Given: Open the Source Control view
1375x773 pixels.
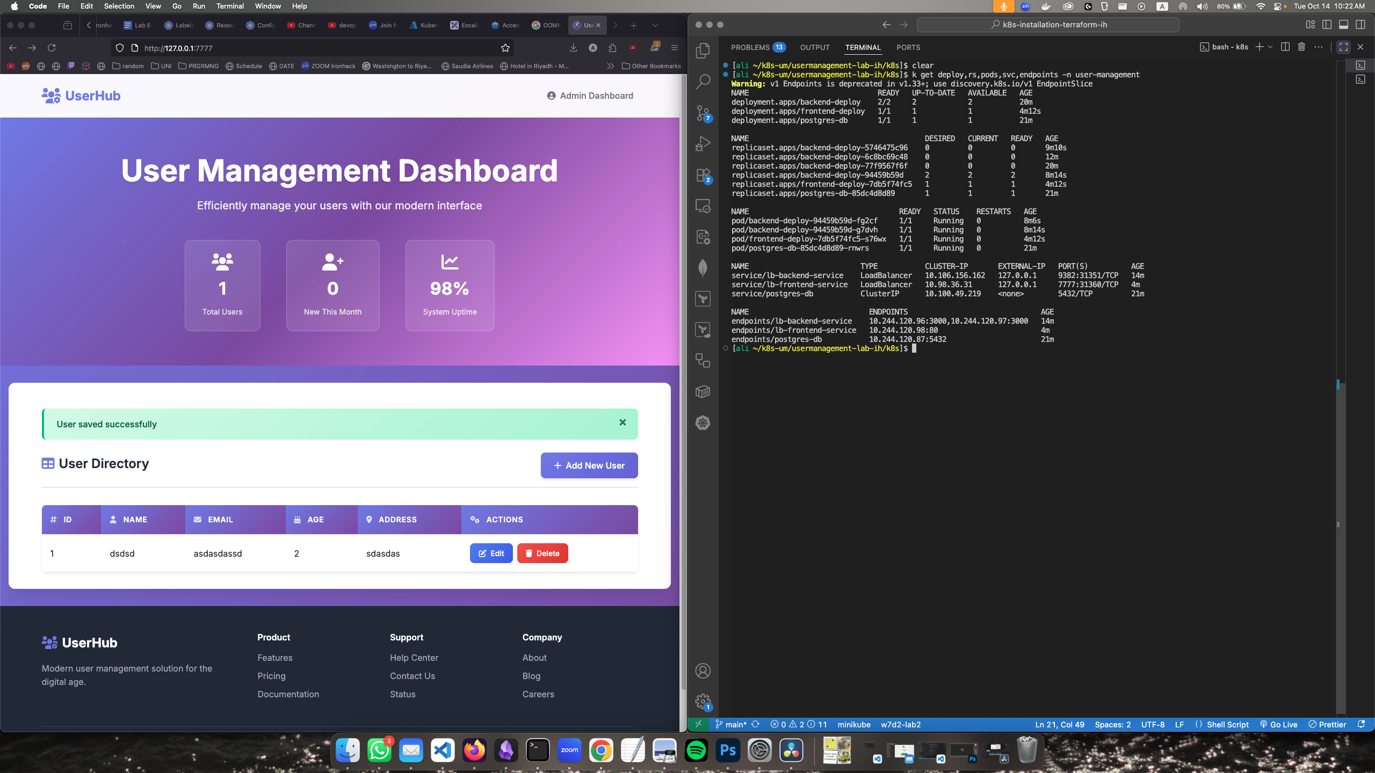Looking at the screenshot, I should point(703,113).
